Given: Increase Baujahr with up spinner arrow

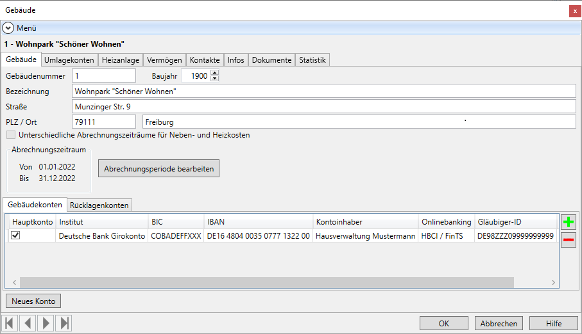Looking at the screenshot, I should point(214,73).
